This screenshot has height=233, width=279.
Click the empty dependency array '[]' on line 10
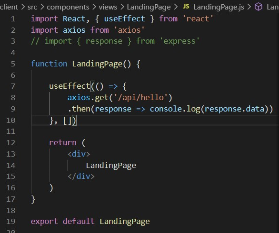pos(67,121)
